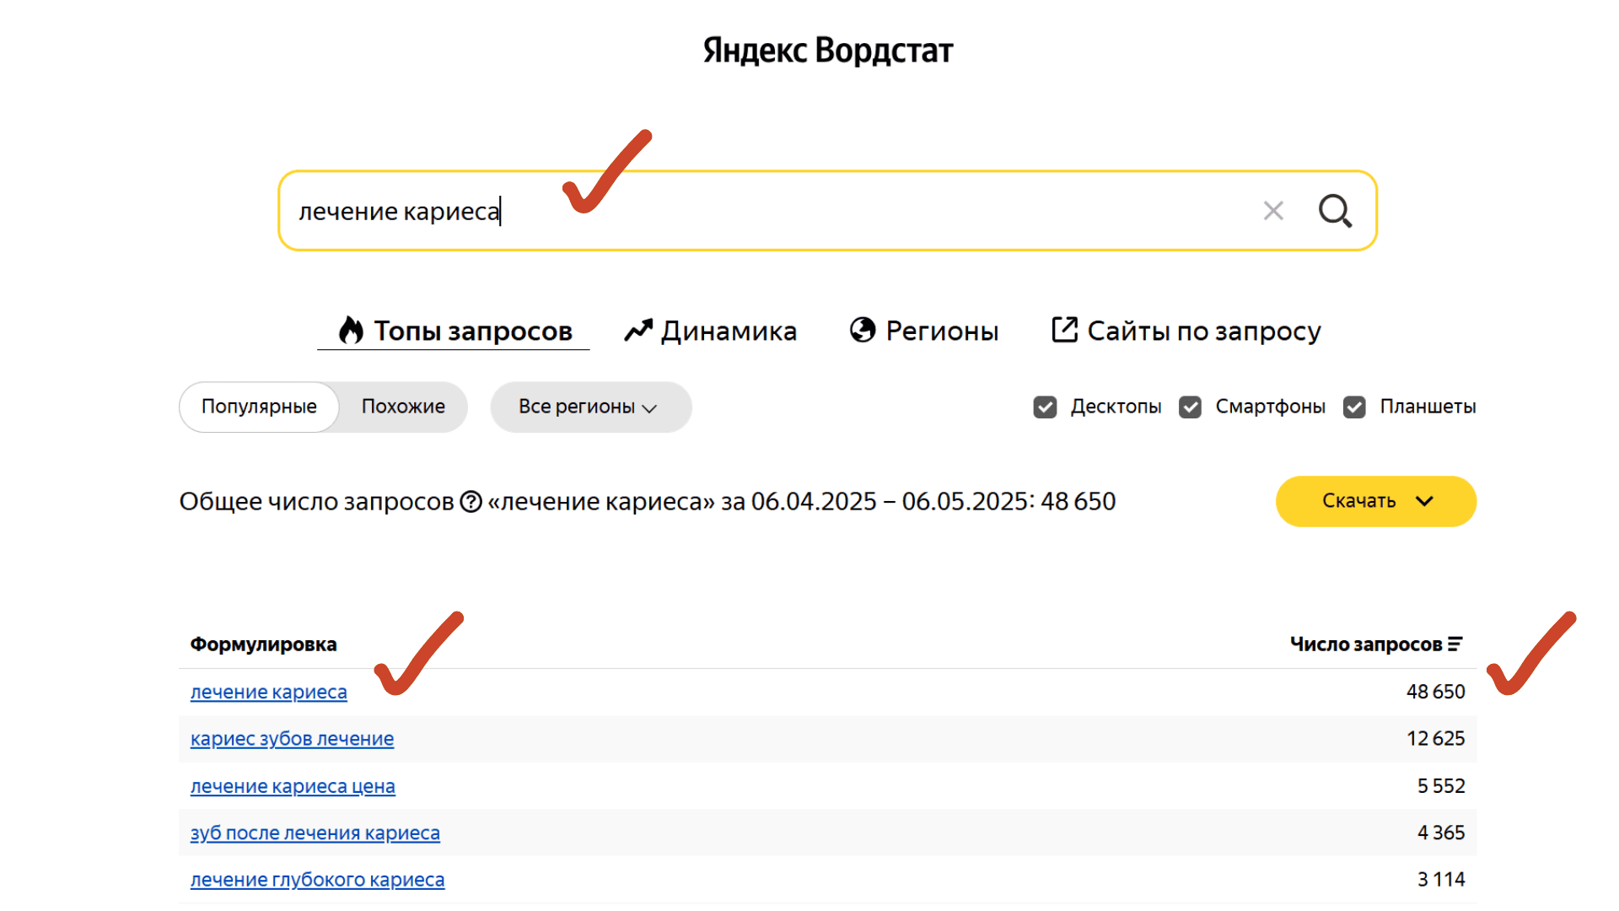Uncheck the Смартфоны checkbox

click(1190, 407)
